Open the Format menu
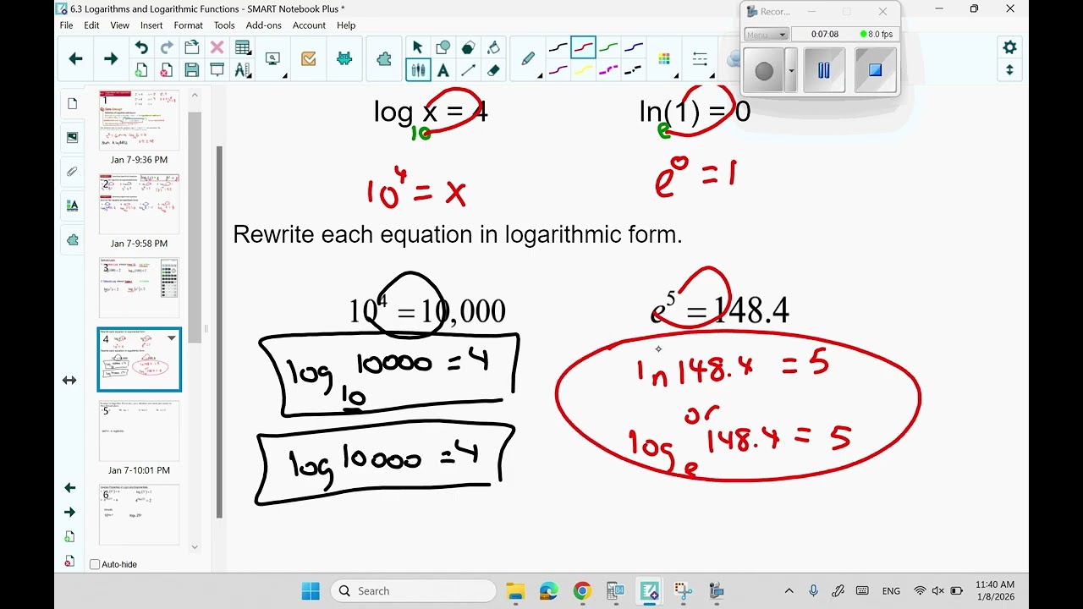 click(x=189, y=25)
